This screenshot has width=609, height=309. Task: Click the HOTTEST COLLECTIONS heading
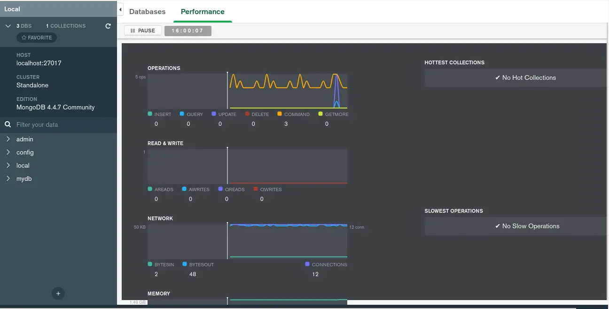(454, 62)
